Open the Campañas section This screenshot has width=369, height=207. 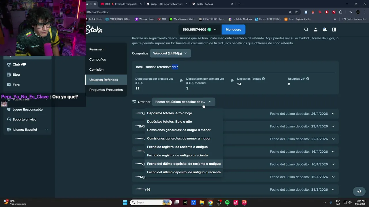pos(106,60)
